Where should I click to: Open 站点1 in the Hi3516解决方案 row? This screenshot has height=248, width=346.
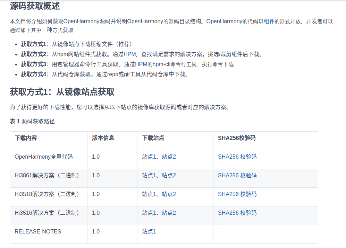[x=149, y=213]
